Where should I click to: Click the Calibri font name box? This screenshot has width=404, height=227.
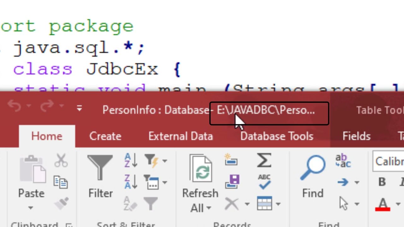click(x=388, y=161)
